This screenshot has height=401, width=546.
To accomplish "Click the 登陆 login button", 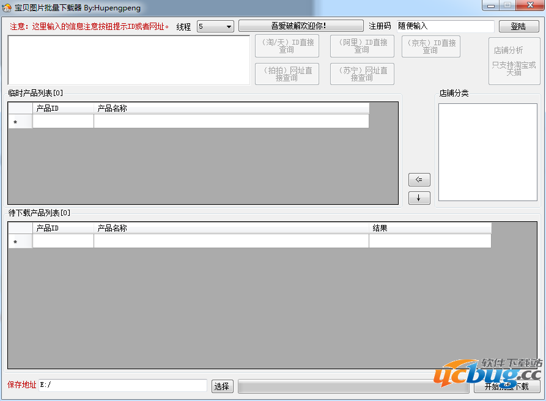I will [x=519, y=26].
